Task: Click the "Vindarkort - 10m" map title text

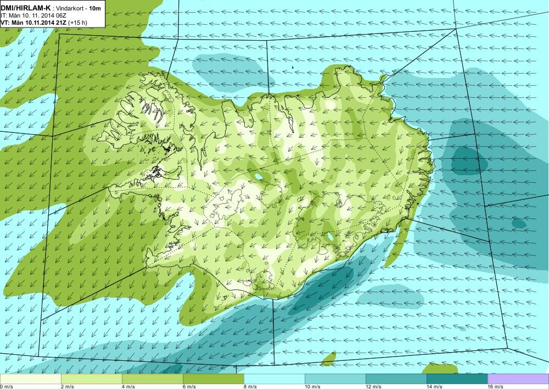Action: 79,8
